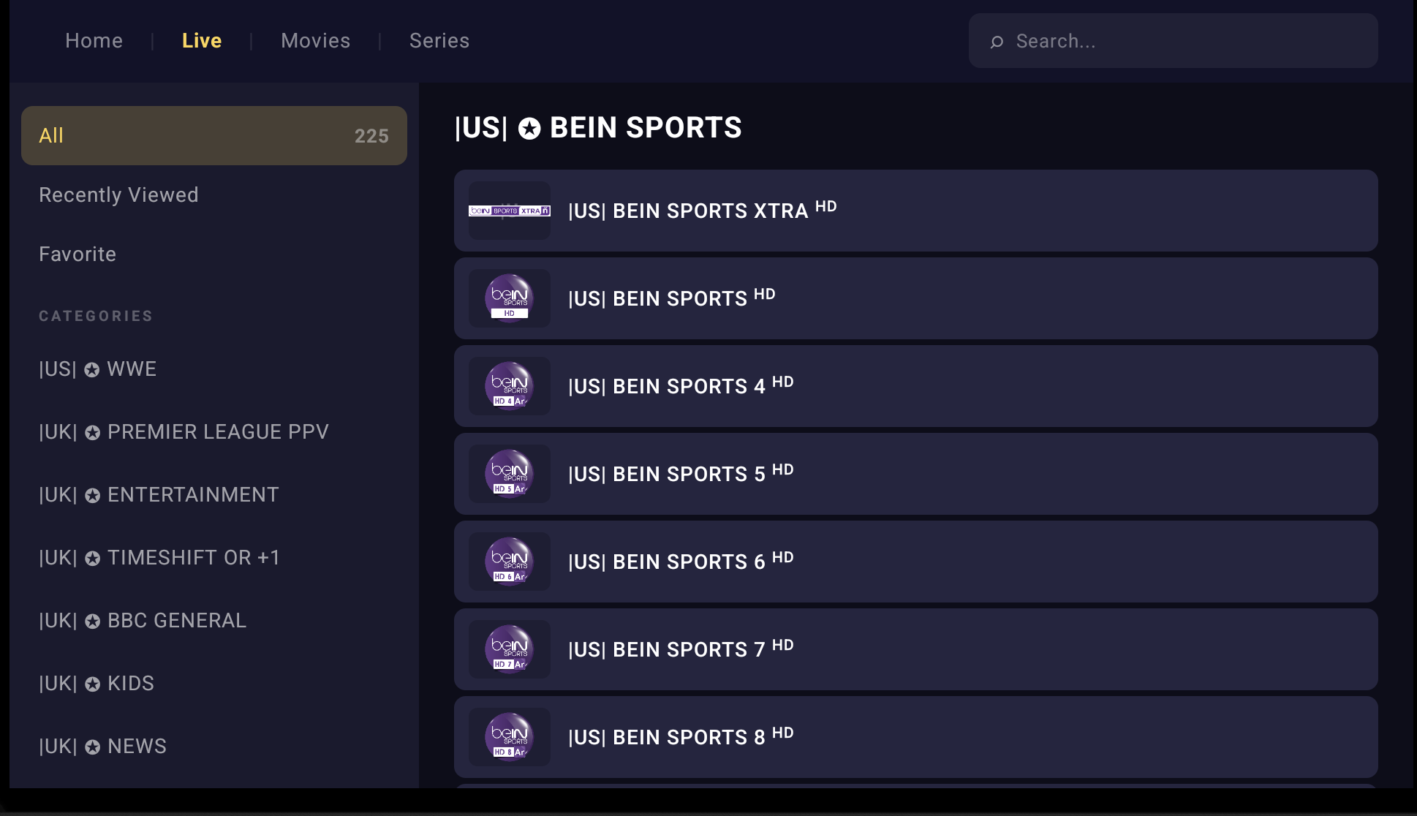Click the BEIN SPORTS XTRA channel logo
Image resolution: width=1417 pixels, height=816 pixels.
click(510, 211)
